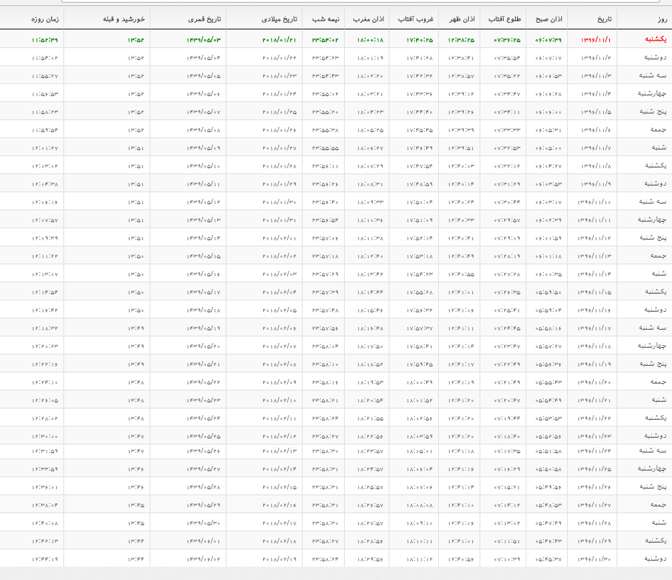Select Gregorian date ۲۰۱۸/۰۲/۰۱
Screen dimensions: 672x580
[x=279, y=238]
